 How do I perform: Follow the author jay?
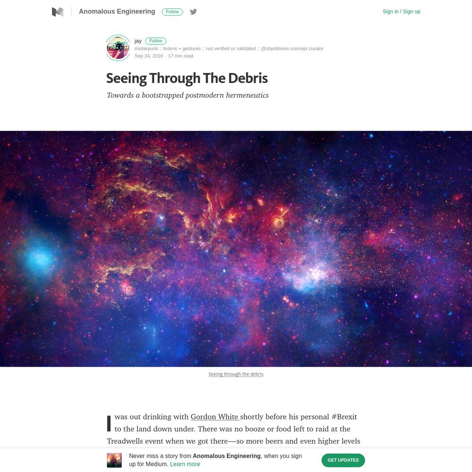156,41
